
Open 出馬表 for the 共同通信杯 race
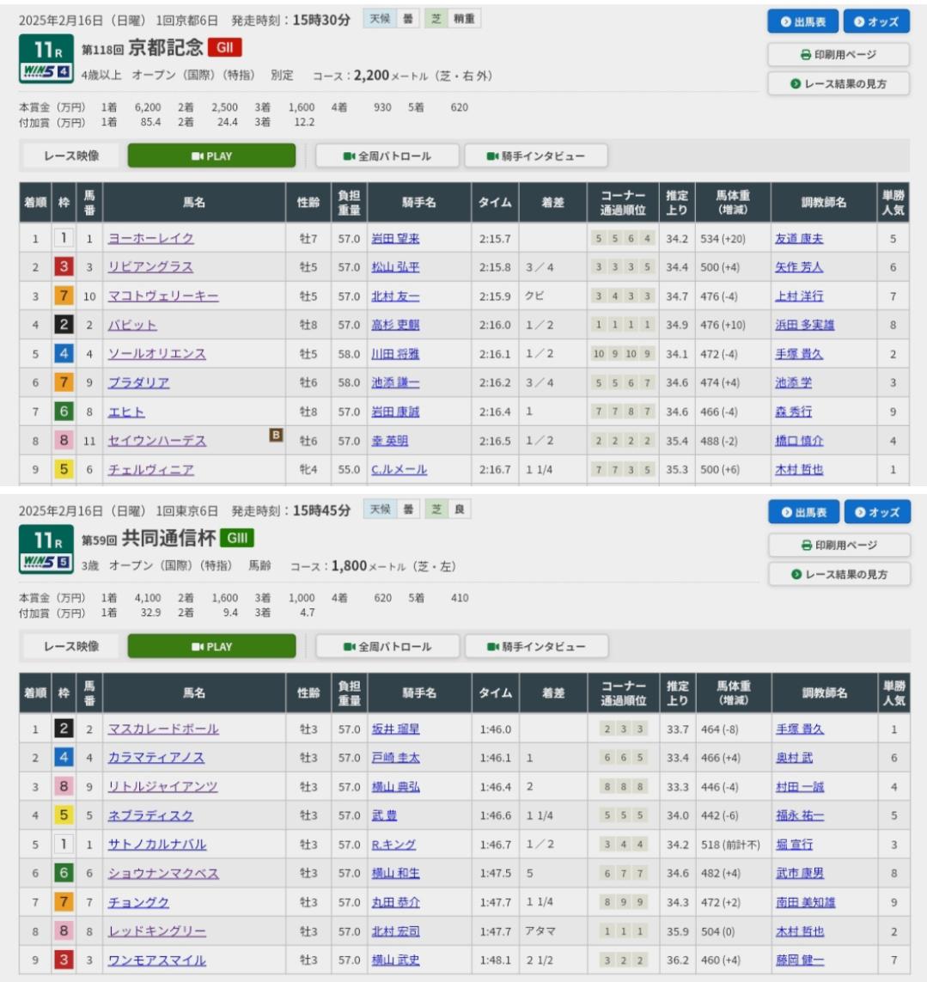pyautogui.click(x=802, y=512)
